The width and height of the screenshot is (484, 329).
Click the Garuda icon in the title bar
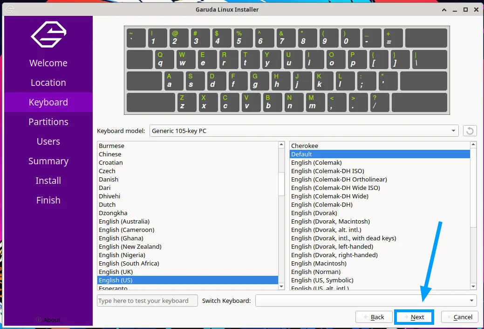click(9, 9)
